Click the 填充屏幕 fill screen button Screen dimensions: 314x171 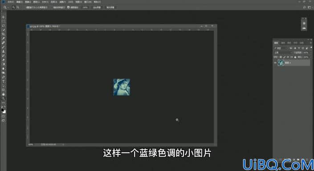[x=110, y=8]
